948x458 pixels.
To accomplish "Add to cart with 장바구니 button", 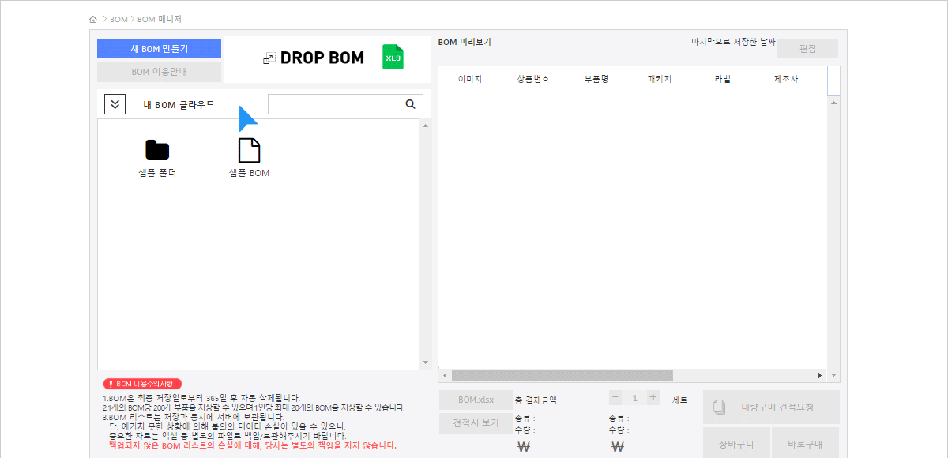I will click(735, 444).
